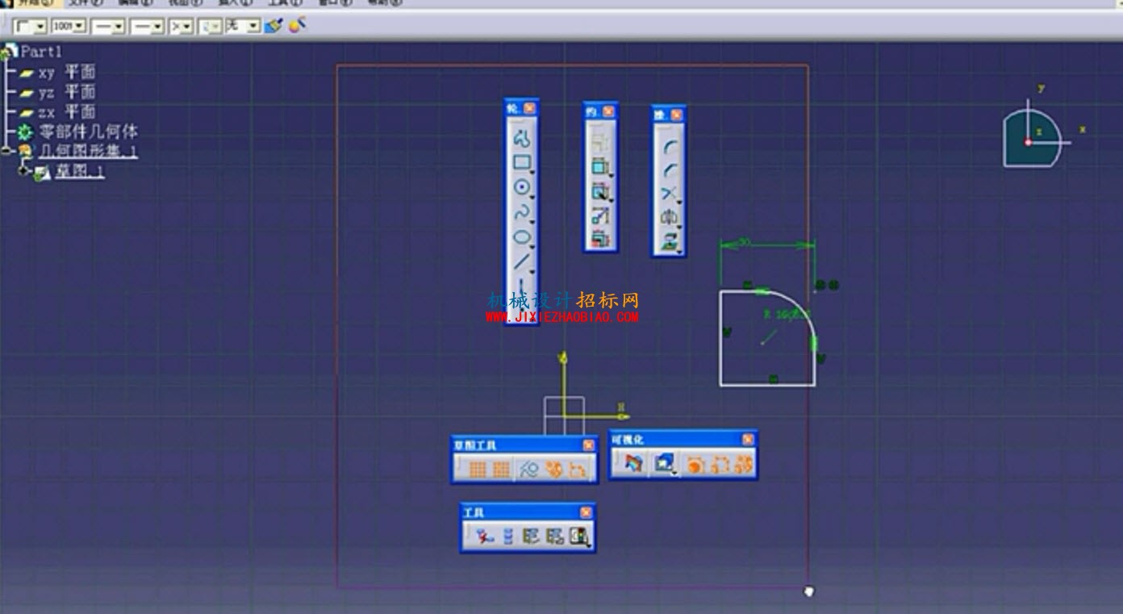Select 零部件几何体 in the tree
Screen dimensions: 1123x614
pyautogui.click(x=88, y=132)
